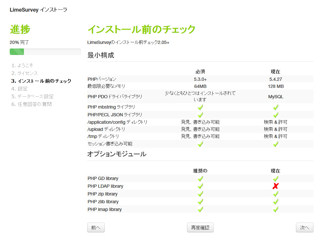Click current checkmark for セッション書き込み可能
Viewport: 317px width, 242px height.
(275, 144)
